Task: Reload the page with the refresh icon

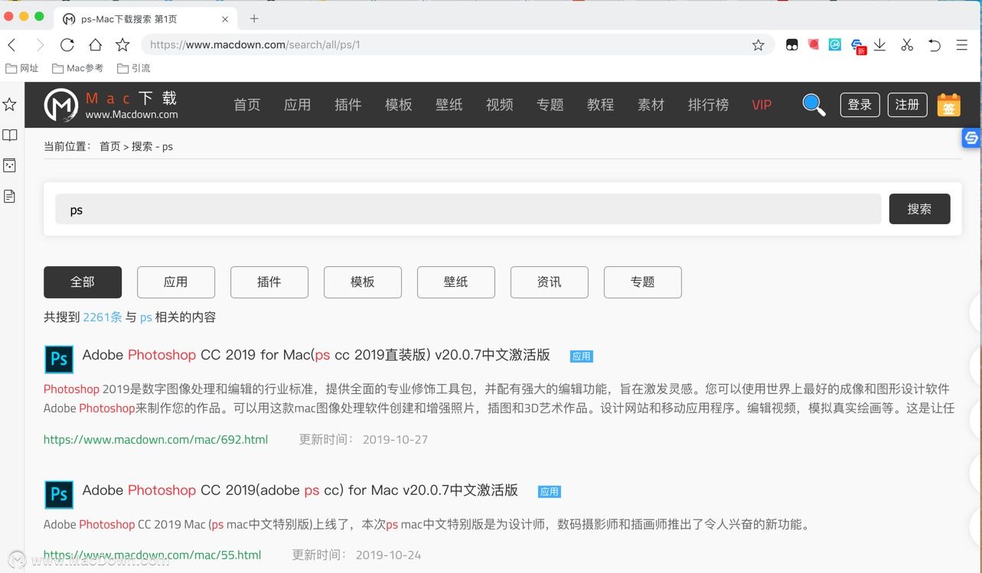Action: 67,45
